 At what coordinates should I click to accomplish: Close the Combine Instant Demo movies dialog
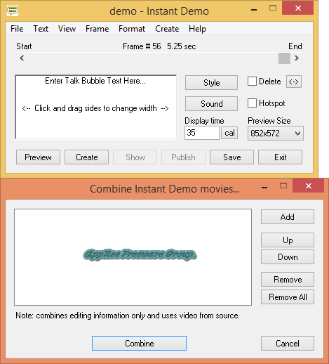tap(309, 186)
